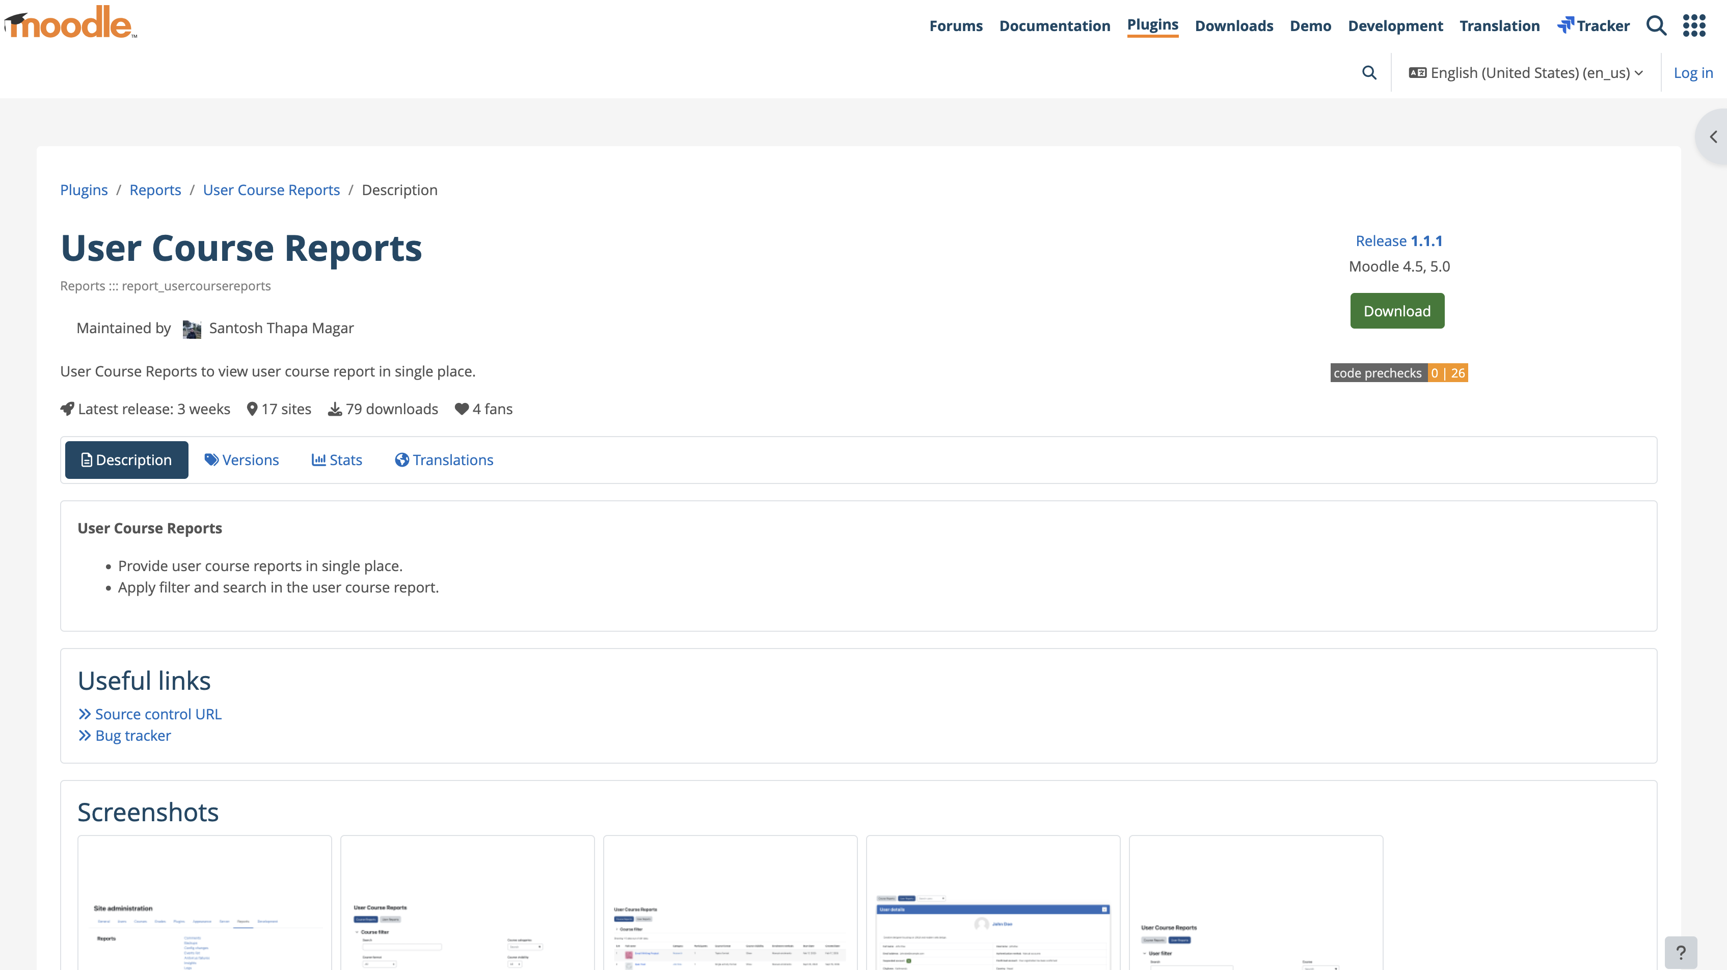Go to Reports in the breadcrumb
This screenshot has width=1727, height=970.
(155, 190)
